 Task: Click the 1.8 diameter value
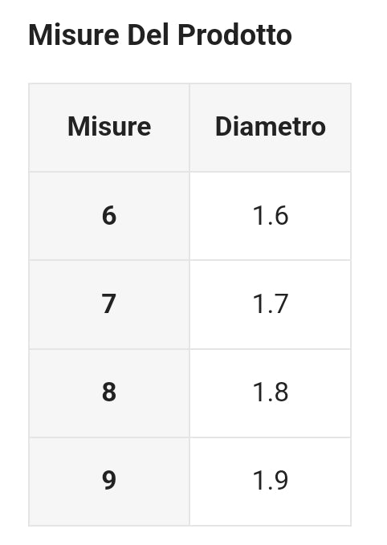coord(271,393)
